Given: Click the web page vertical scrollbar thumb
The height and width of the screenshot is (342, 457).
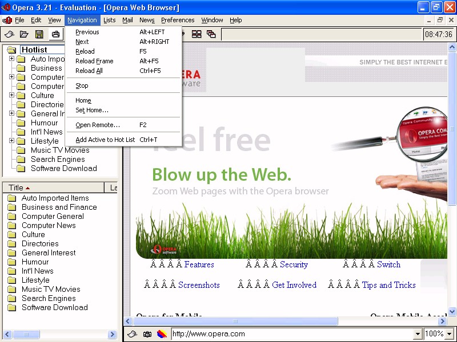Looking at the screenshot, I should 452,129.
